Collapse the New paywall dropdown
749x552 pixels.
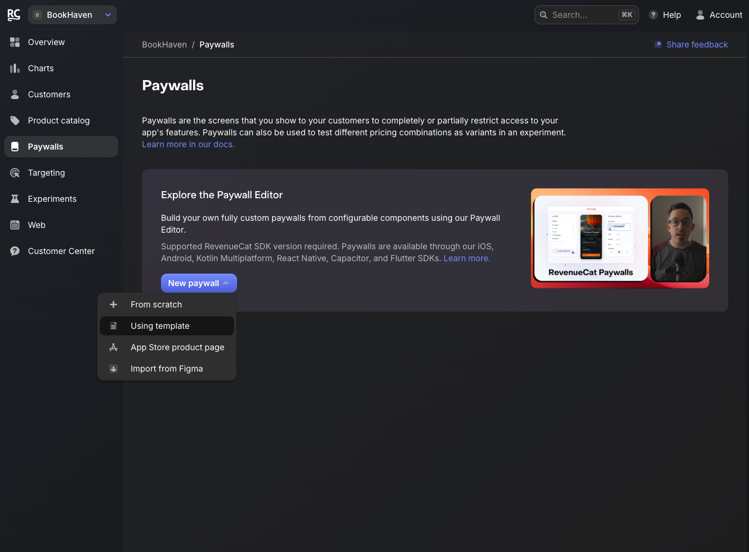pyautogui.click(x=198, y=283)
